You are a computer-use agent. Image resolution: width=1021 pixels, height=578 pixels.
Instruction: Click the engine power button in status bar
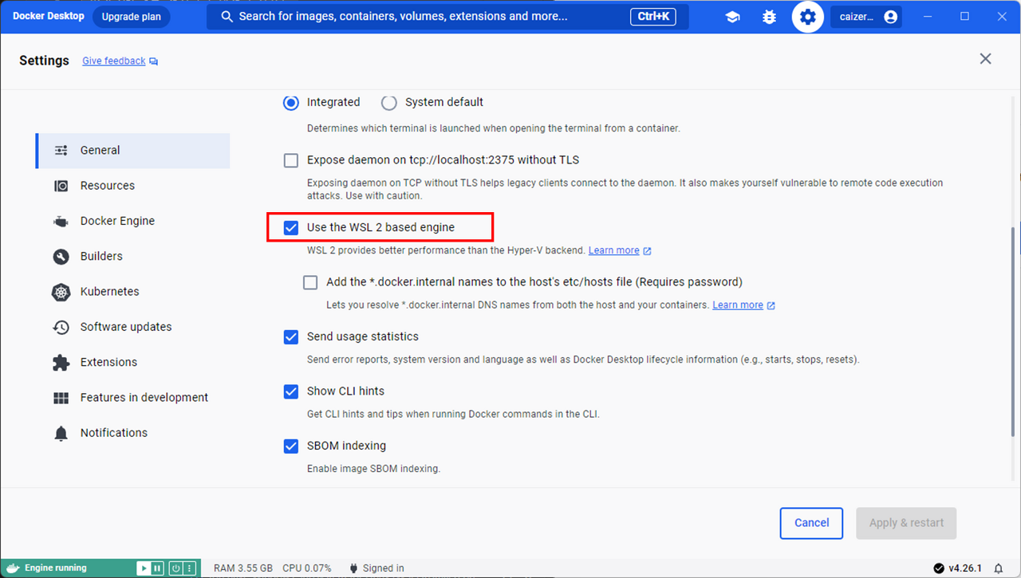coord(175,568)
